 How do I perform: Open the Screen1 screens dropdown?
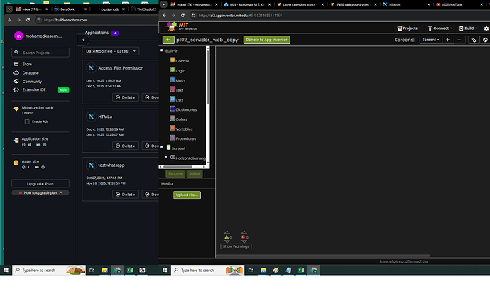pyautogui.click(x=430, y=40)
